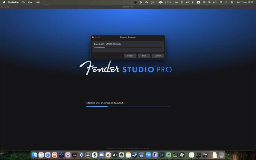Viewport: 256px width, 160px height.
Task: Open Control Center in the menu bar
Action: [x=232, y=2]
